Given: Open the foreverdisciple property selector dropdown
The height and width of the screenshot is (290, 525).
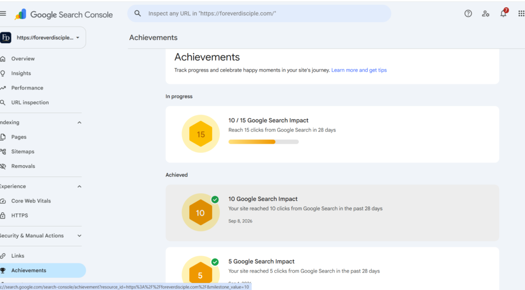Looking at the screenshot, I should pyautogui.click(x=43, y=37).
